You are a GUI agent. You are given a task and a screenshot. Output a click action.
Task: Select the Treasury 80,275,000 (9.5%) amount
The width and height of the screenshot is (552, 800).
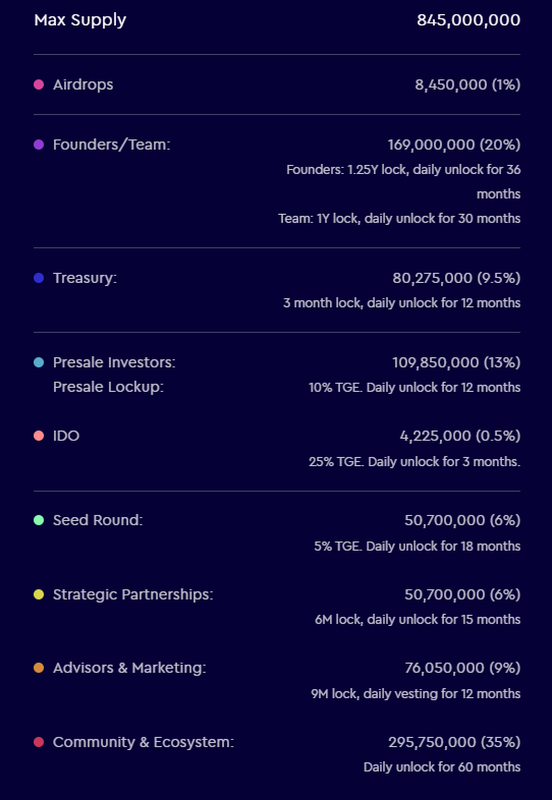point(456,278)
